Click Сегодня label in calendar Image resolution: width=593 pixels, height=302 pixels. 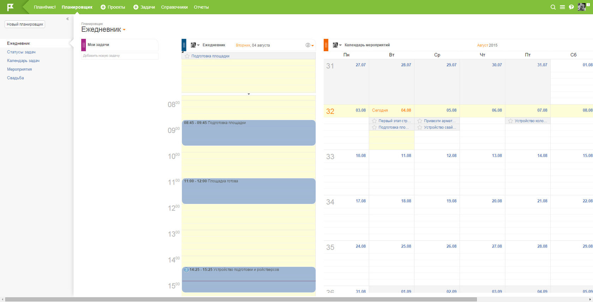380,110
